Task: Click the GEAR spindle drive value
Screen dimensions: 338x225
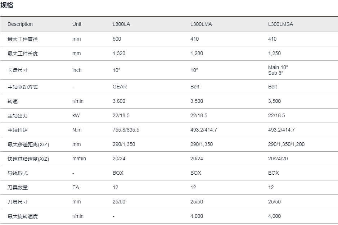Action: coord(120,87)
